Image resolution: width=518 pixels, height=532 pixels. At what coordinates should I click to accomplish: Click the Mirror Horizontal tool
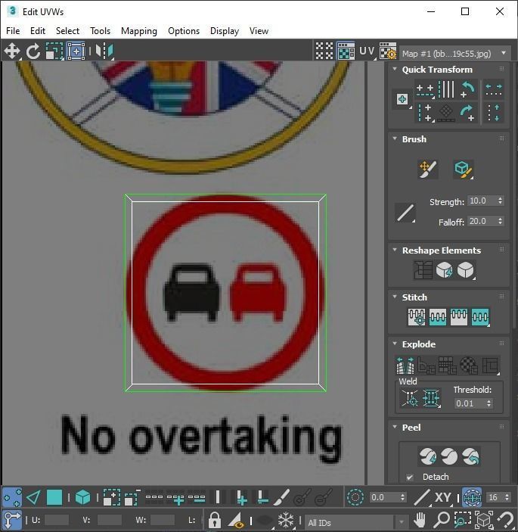[x=104, y=51]
